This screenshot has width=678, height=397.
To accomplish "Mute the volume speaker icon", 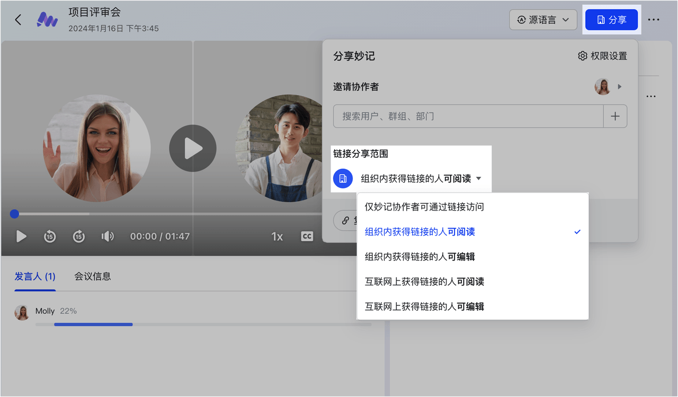I will (108, 237).
